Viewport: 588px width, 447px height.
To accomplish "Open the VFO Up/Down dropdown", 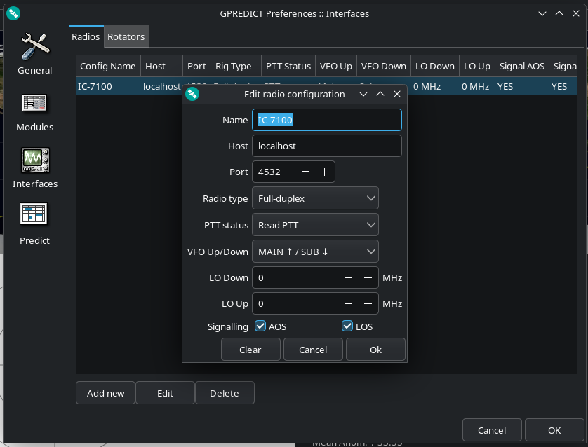I will [315, 252].
